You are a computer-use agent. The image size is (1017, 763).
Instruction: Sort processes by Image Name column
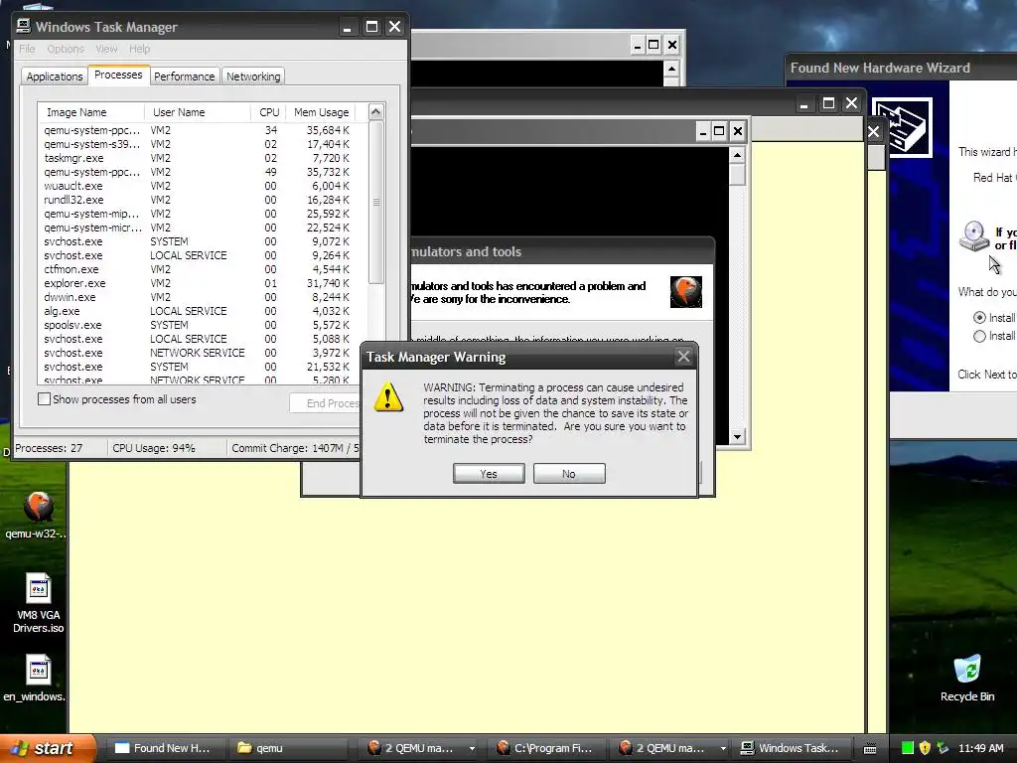[x=90, y=112]
